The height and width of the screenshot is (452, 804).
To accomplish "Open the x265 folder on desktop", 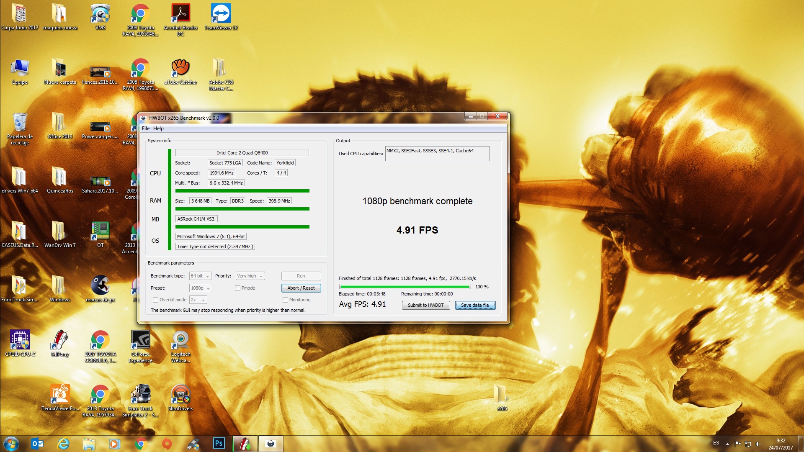I will pyautogui.click(x=502, y=398).
